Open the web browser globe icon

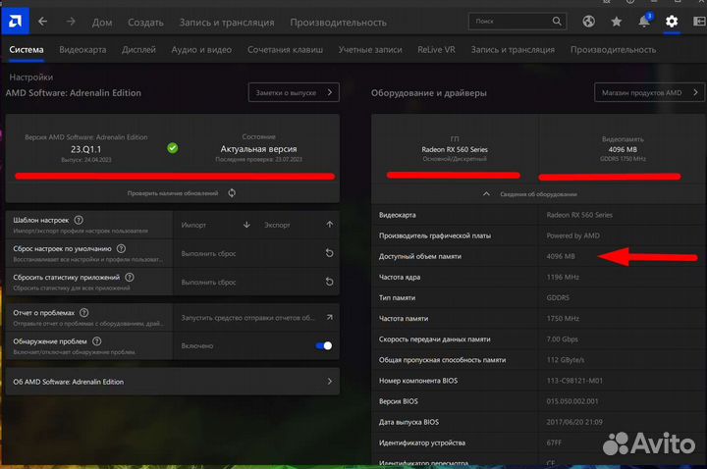coord(588,22)
